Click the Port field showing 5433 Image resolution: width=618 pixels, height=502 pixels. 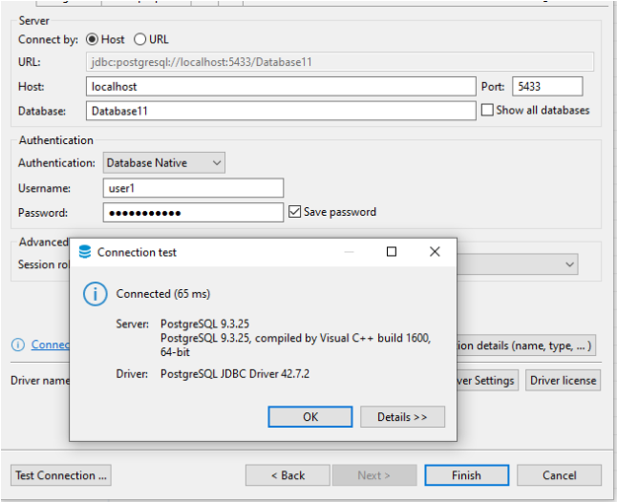[548, 86]
